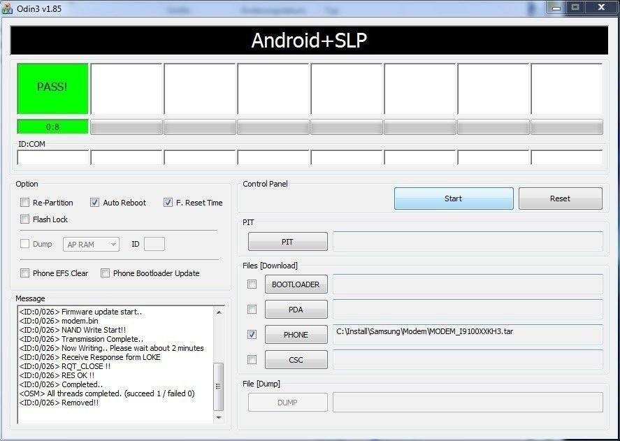The width and height of the screenshot is (620, 441).
Task: Select the "Removed!!" log entry
Action: (x=59, y=403)
